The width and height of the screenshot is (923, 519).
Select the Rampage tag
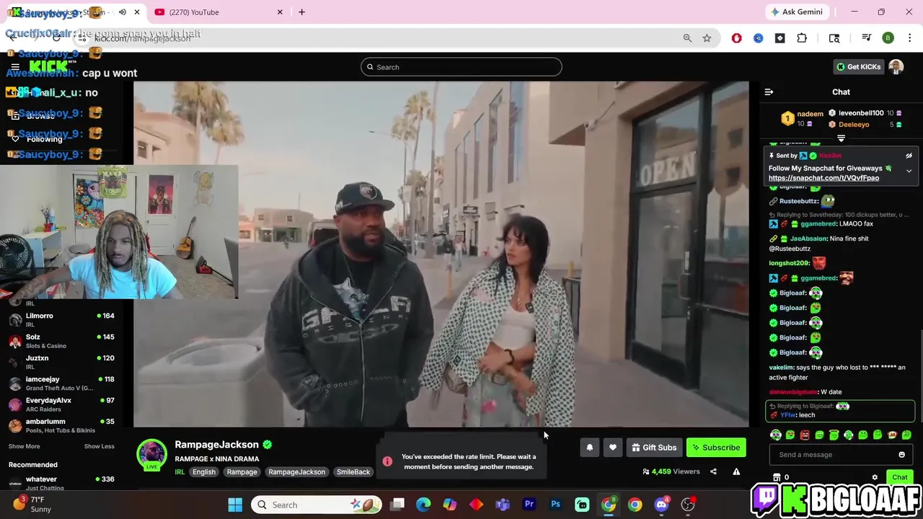[x=242, y=472]
